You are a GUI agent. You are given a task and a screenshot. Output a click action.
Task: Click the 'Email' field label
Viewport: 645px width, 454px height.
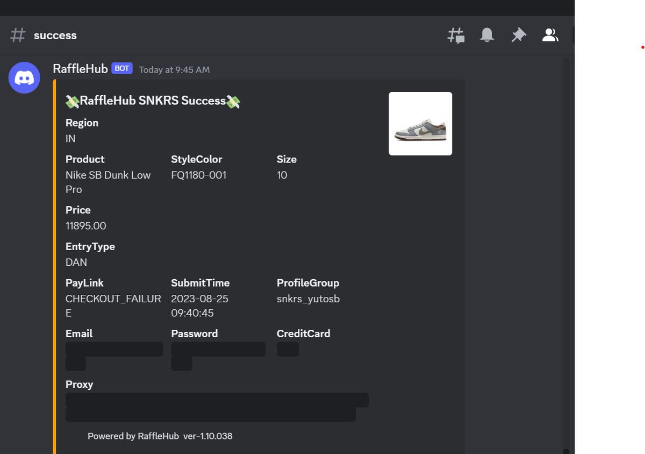(x=79, y=334)
